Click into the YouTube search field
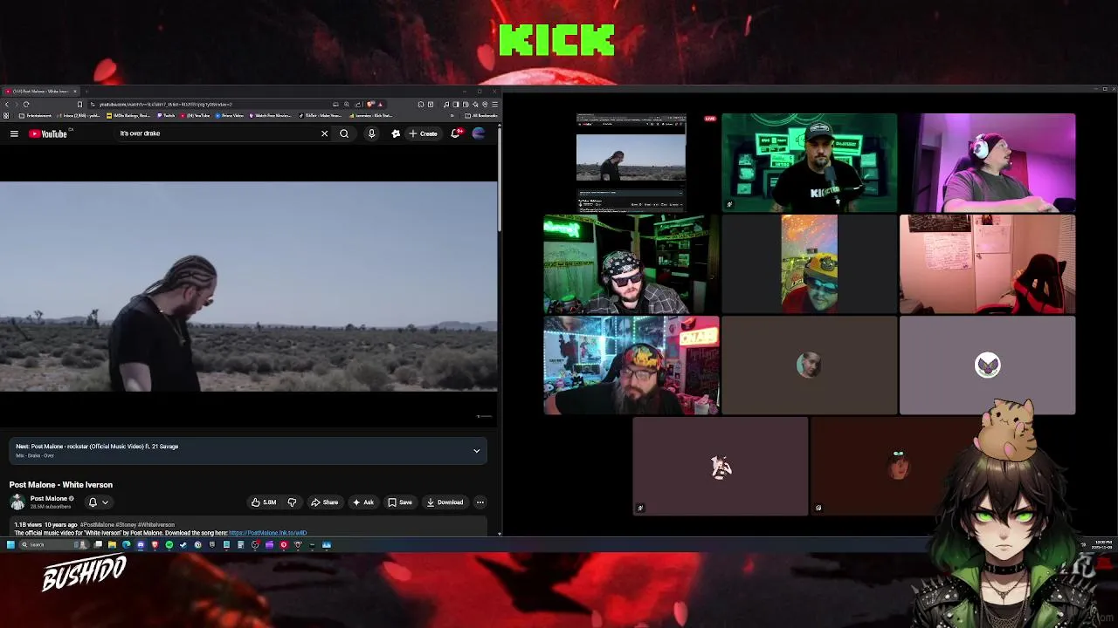Image resolution: width=1118 pixels, height=628 pixels. [217, 133]
